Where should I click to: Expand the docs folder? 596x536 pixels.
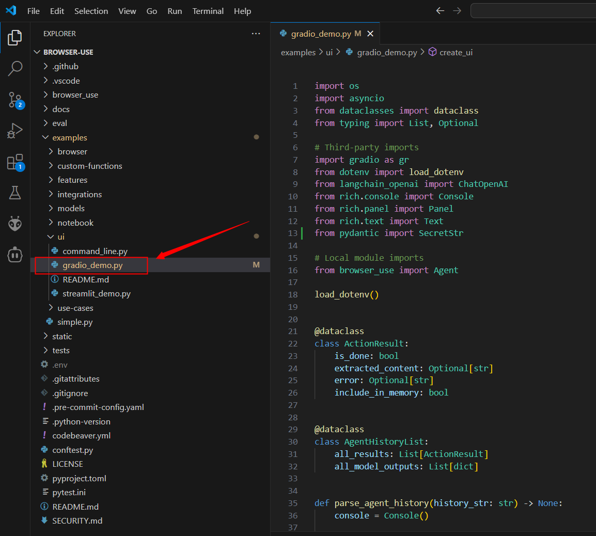[x=150, y=109]
